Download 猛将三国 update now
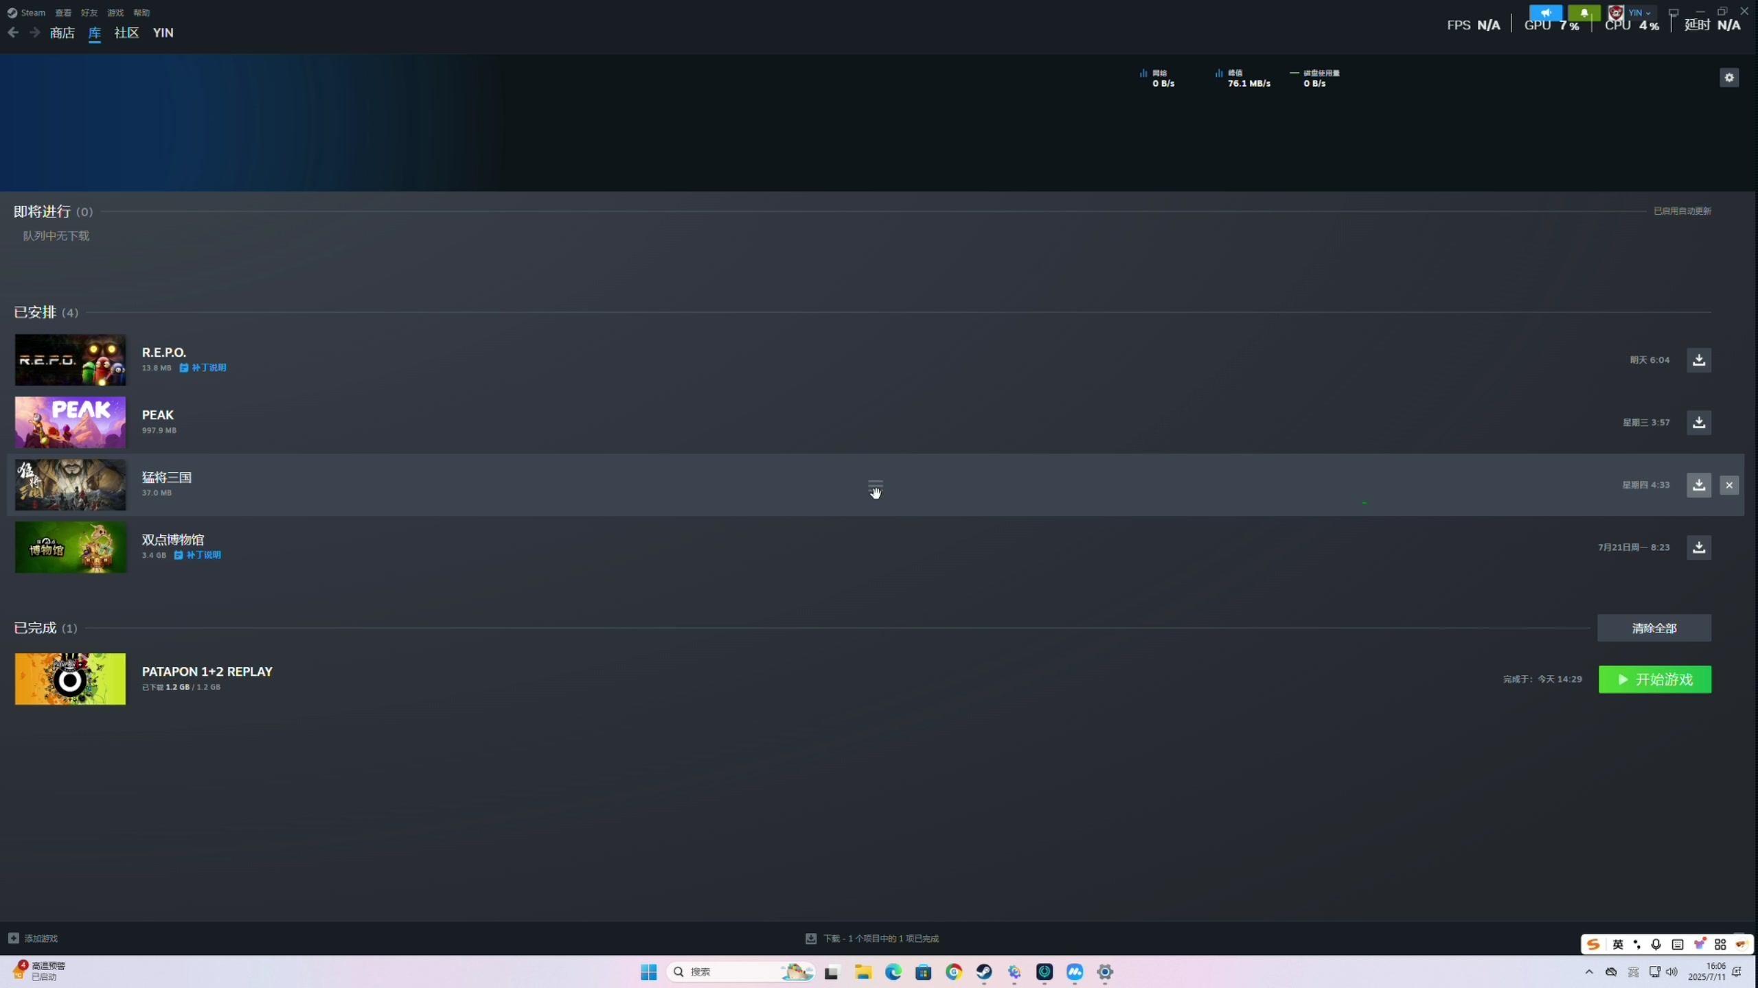 [x=1699, y=484]
